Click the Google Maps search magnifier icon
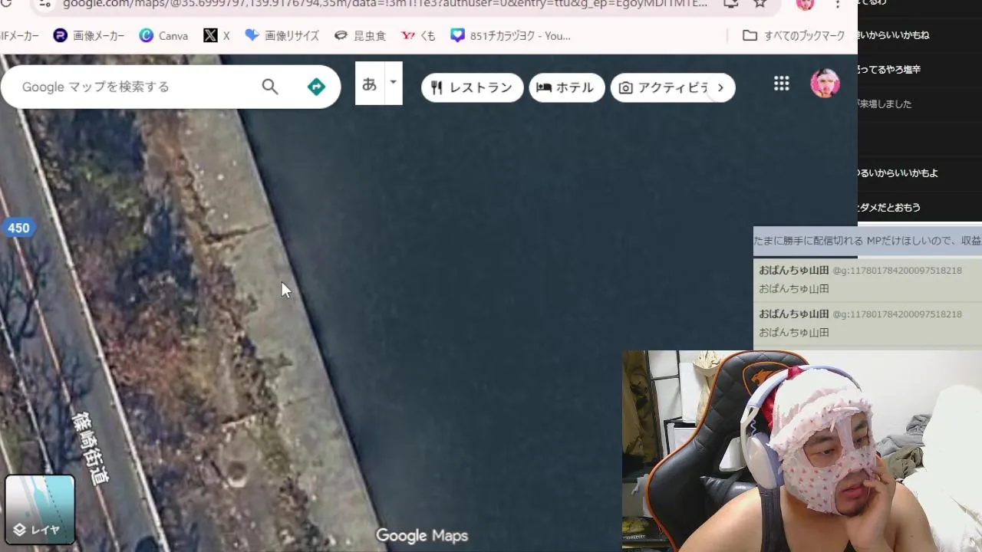 tap(270, 87)
